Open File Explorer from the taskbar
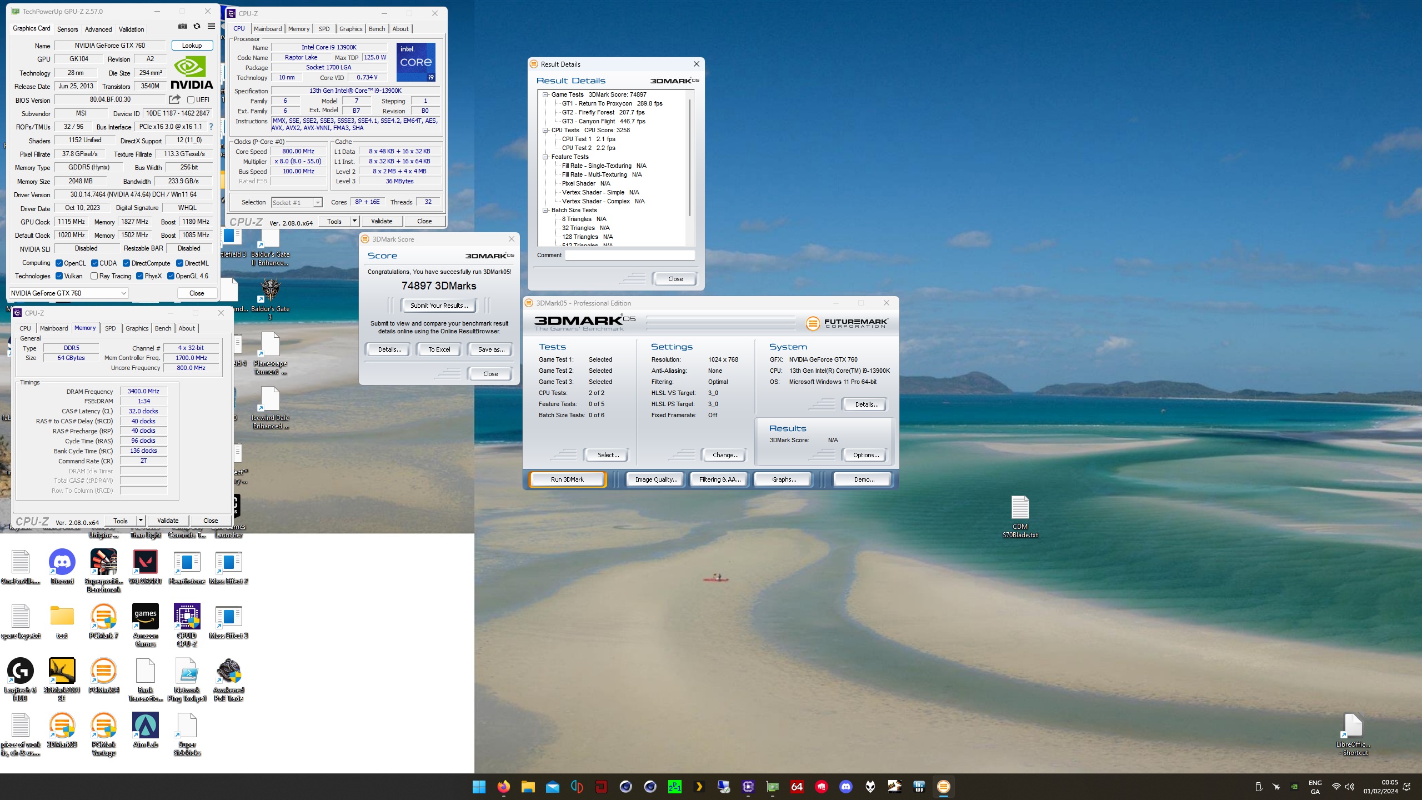Viewport: 1422px width, 800px height. pos(528,787)
